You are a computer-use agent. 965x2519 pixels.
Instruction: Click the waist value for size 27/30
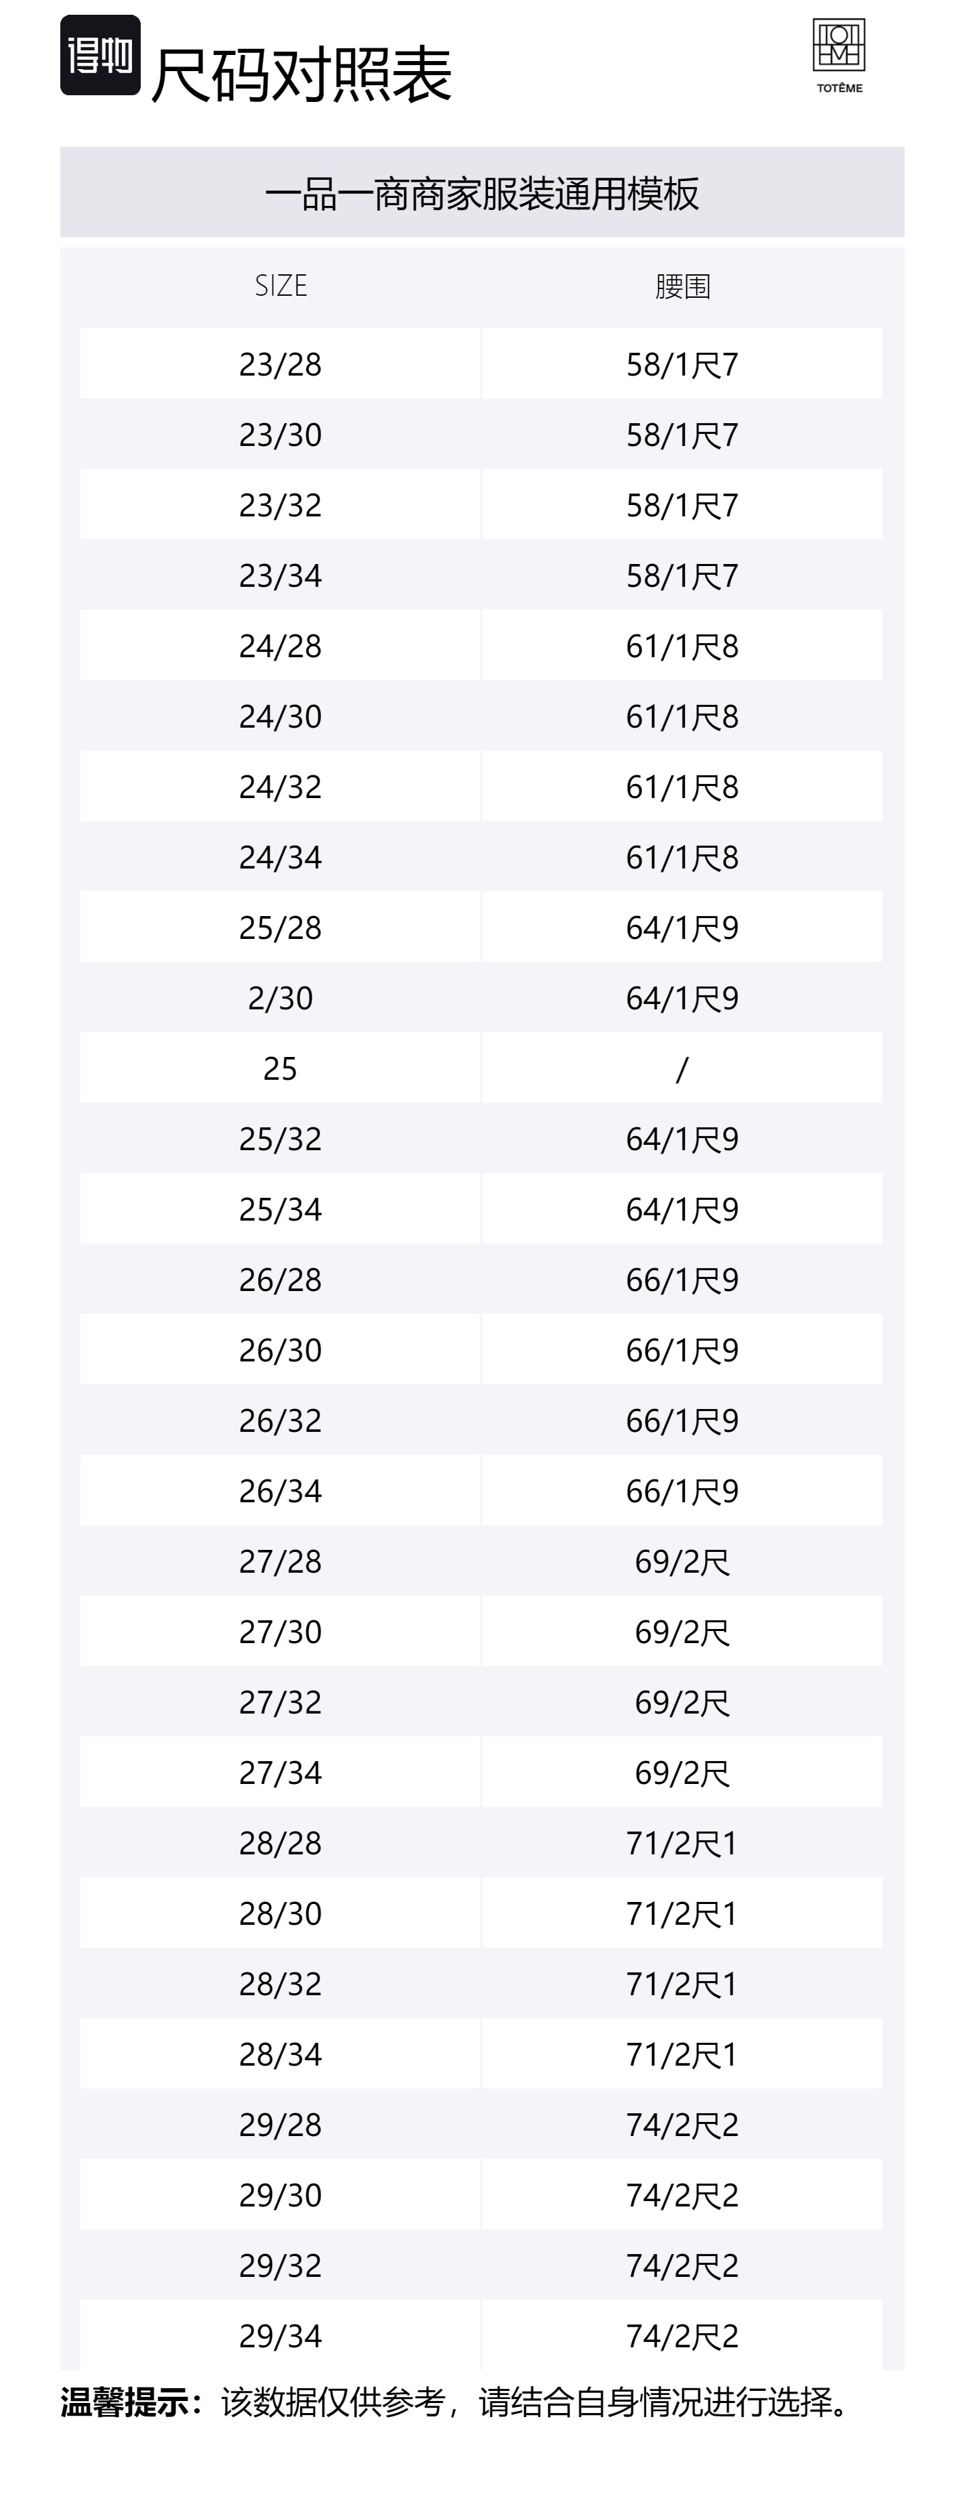(682, 1632)
